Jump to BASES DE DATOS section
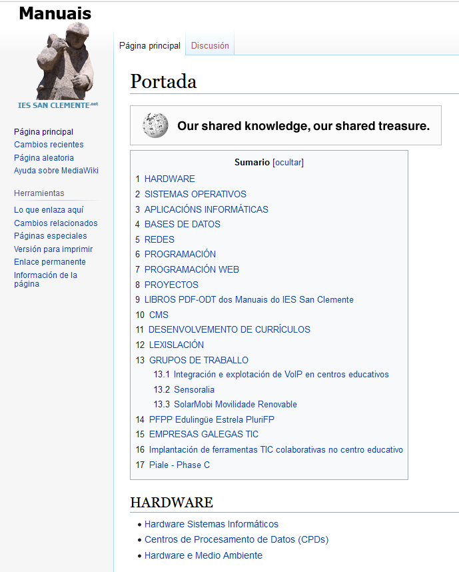Image resolution: width=459 pixels, height=572 pixels. coord(182,224)
